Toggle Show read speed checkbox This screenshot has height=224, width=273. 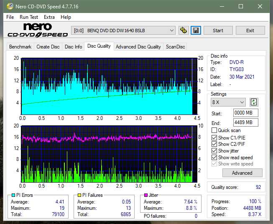click(x=214, y=157)
